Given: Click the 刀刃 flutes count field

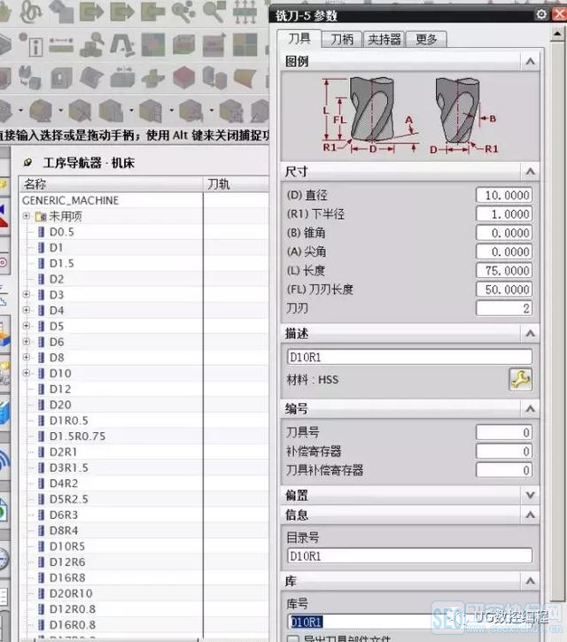Looking at the screenshot, I should pos(504,308).
